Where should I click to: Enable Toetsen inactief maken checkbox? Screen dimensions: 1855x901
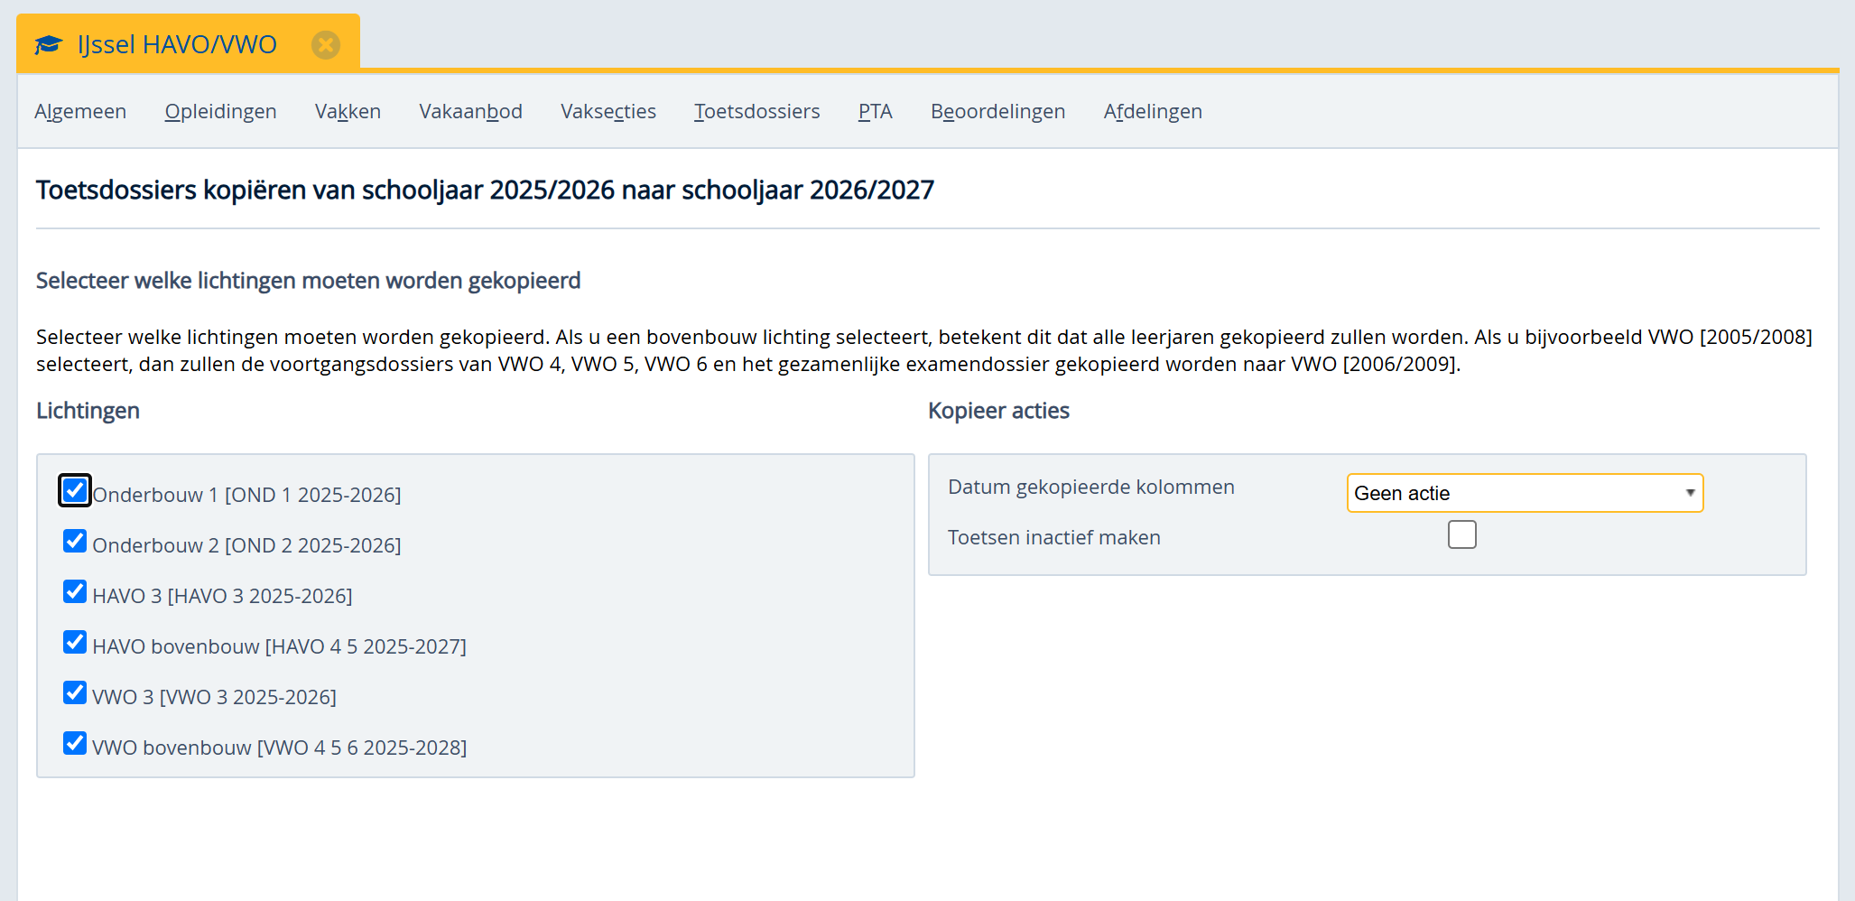pos(1461,534)
